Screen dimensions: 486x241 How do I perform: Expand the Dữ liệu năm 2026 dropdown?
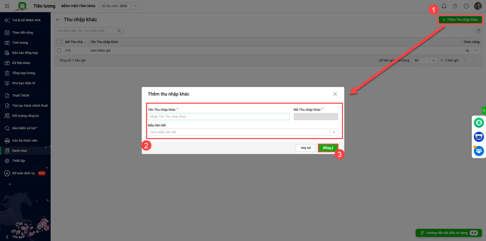click(136, 6)
